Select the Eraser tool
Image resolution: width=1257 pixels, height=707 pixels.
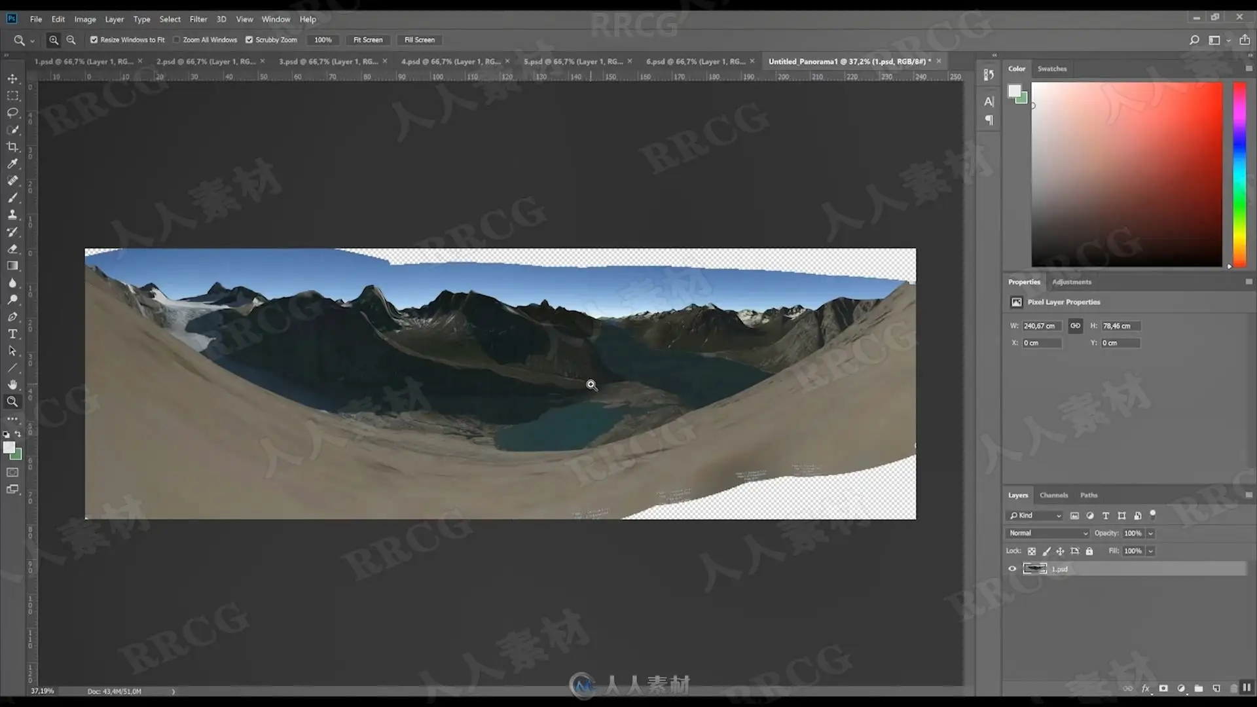(12, 249)
